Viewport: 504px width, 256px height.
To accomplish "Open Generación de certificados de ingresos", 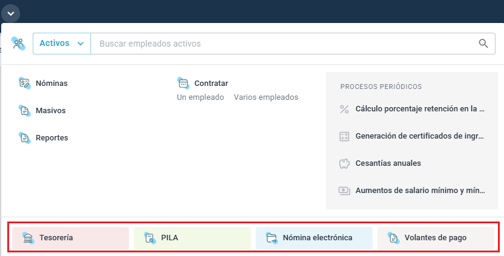I will [420, 136].
